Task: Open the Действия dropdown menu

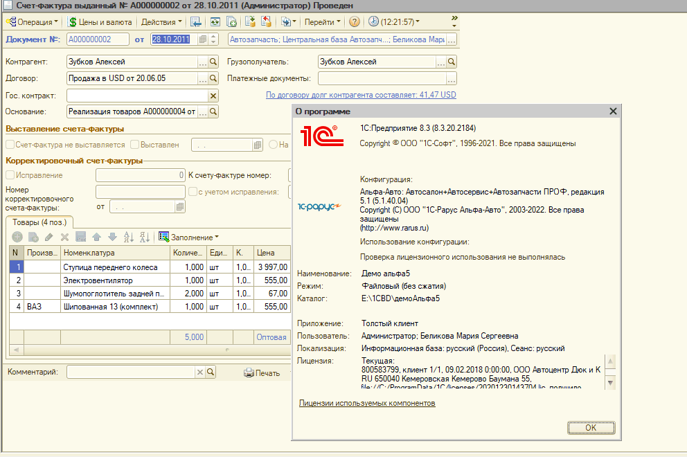Action: click(x=161, y=22)
